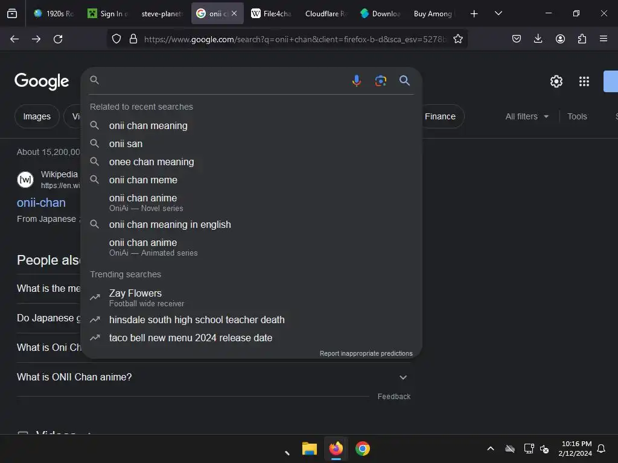Switch to the 1920s tab
Viewport: 618px width, 463px height.
[54, 13]
